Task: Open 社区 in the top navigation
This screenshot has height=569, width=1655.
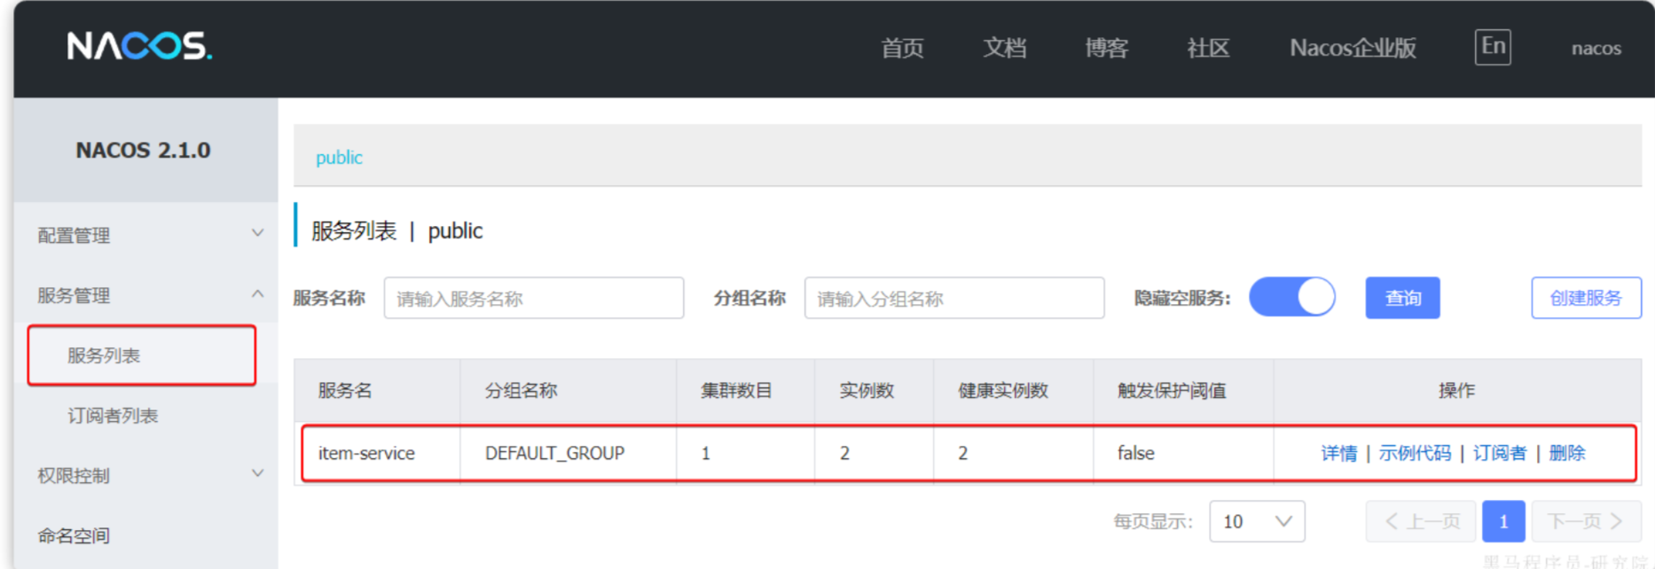Action: 1208,48
